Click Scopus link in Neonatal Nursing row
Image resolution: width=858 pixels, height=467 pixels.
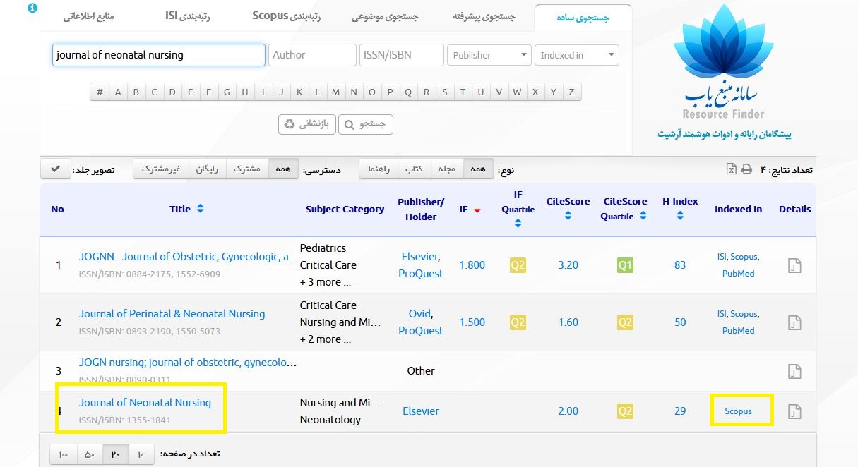point(739,411)
